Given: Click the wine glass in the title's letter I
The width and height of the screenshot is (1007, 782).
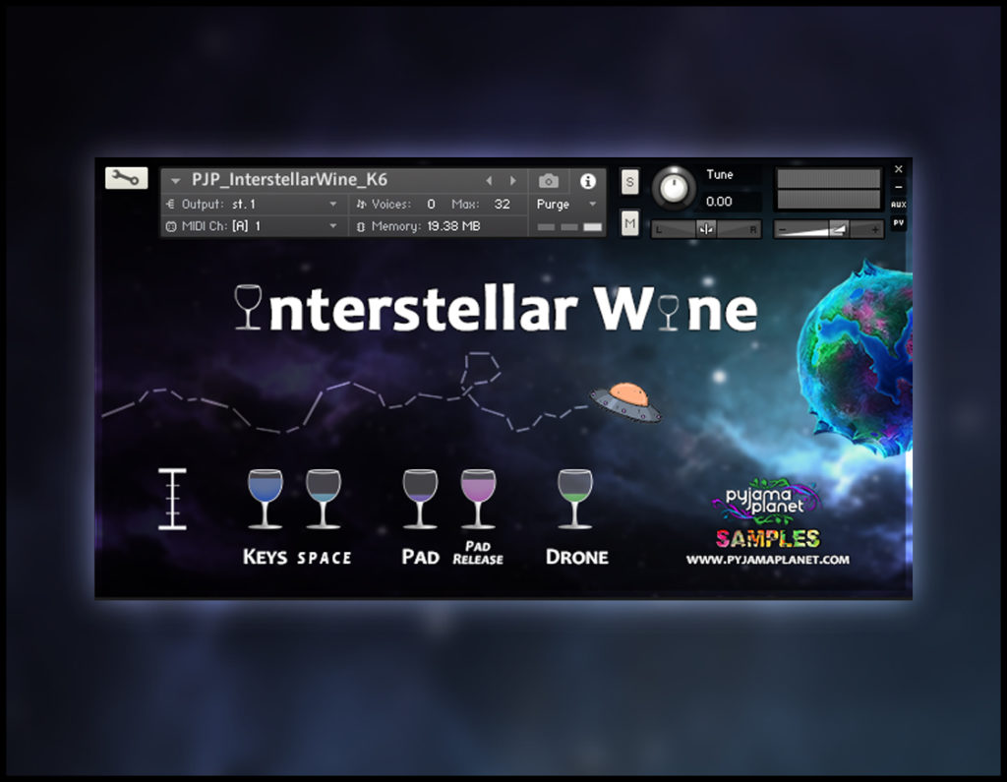Looking at the screenshot, I should point(248,307).
